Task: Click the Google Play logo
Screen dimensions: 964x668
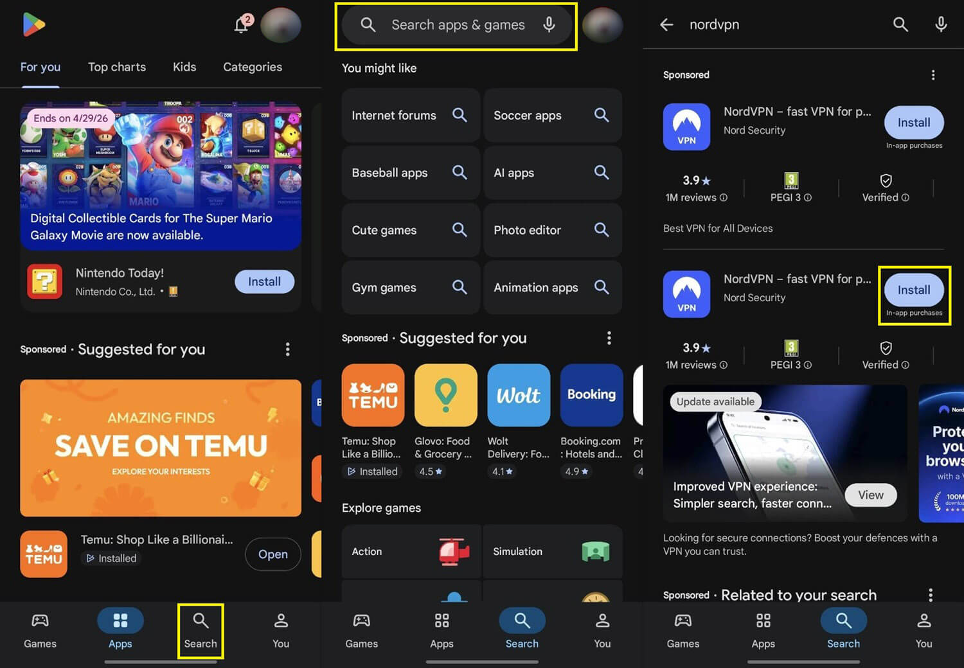Action: pyautogui.click(x=33, y=25)
